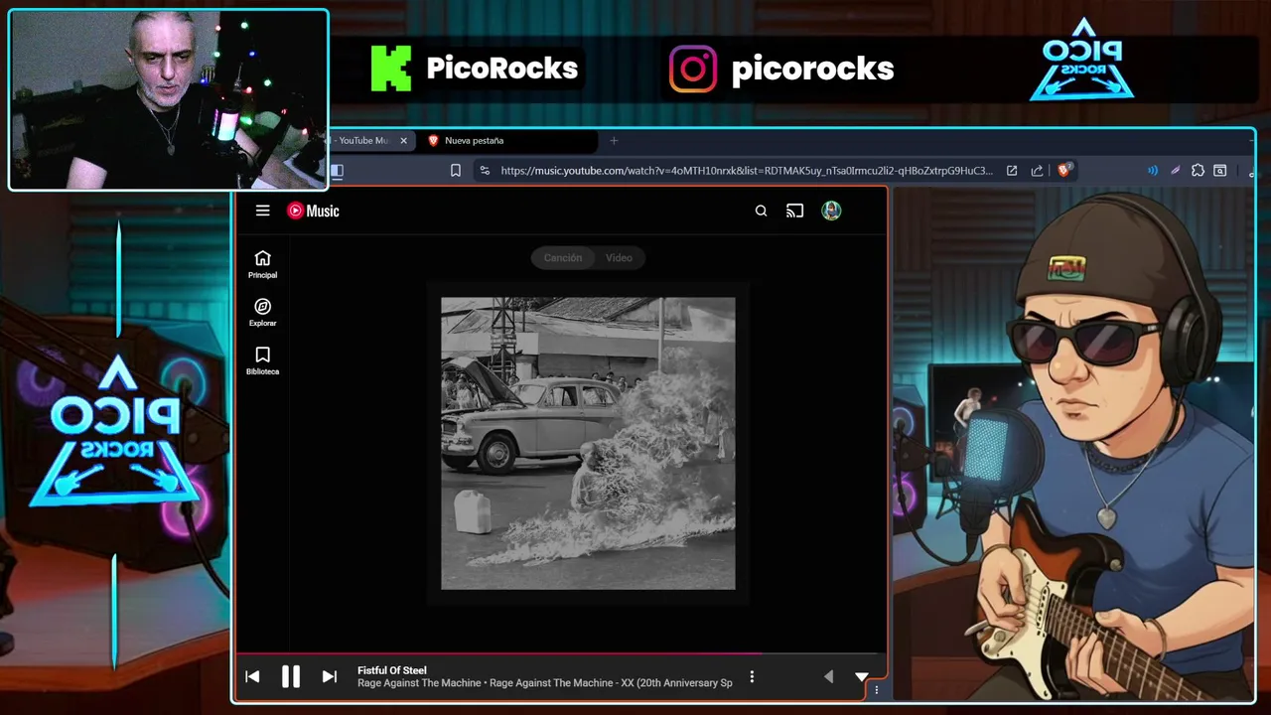Go to Principal home in sidebar
Image resolution: width=1271 pixels, height=715 pixels.
[262, 264]
